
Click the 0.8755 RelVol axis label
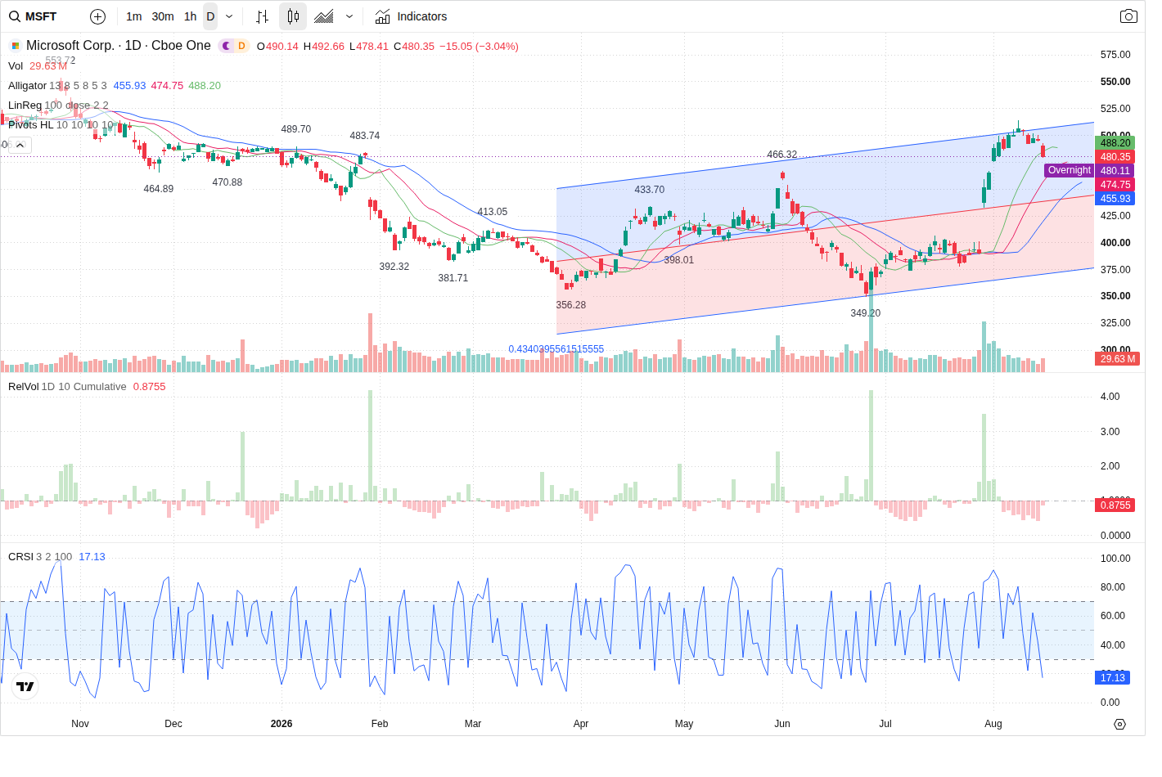pyautogui.click(x=1115, y=505)
